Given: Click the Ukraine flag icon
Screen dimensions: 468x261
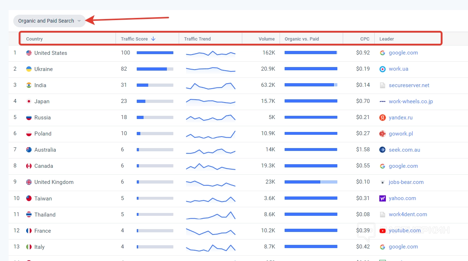Looking at the screenshot, I should point(29,69).
